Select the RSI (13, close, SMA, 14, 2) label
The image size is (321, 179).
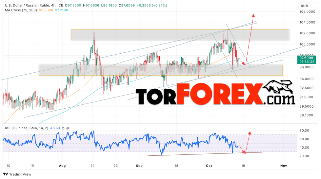pyautogui.click(x=27, y=128)
